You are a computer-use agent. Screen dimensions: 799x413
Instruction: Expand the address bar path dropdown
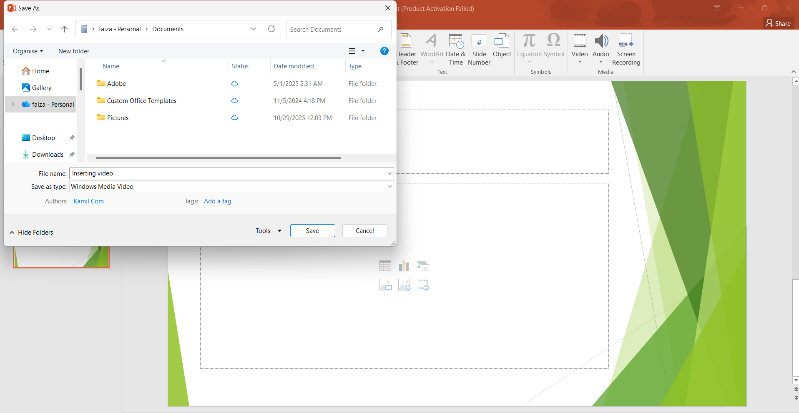tap(254, 29)
